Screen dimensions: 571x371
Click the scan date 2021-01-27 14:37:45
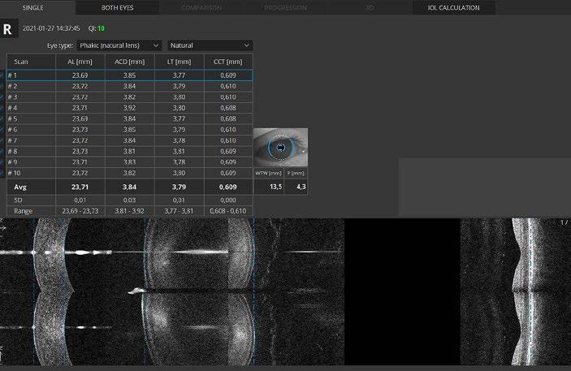pyautogui.click(x=51, y=28)
